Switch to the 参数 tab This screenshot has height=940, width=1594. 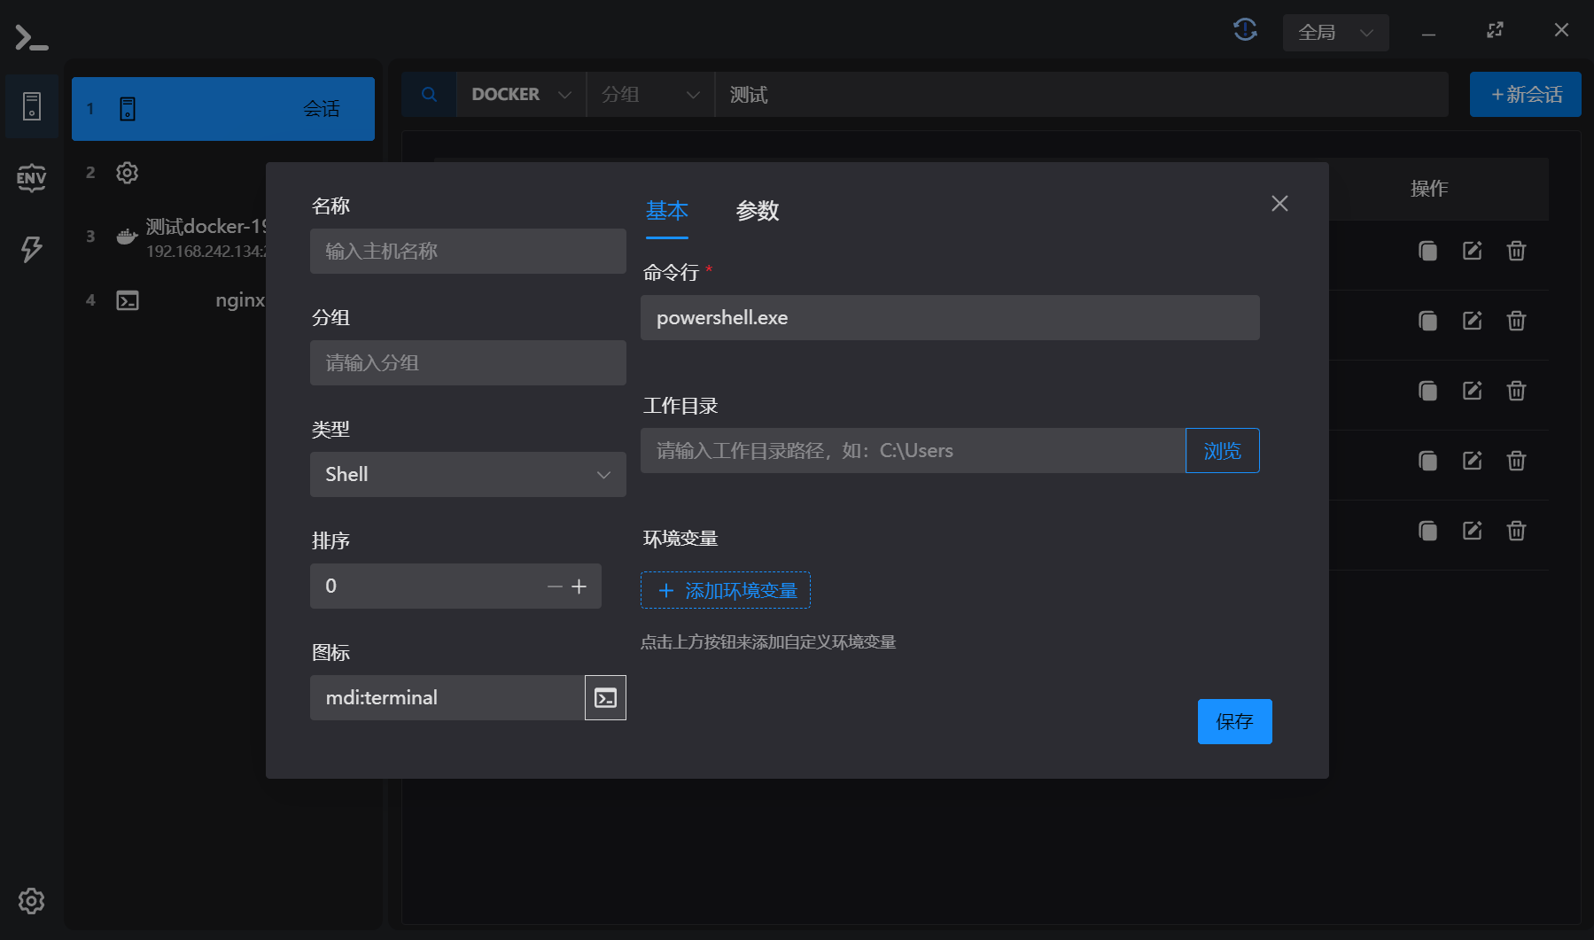click(757, 211)
